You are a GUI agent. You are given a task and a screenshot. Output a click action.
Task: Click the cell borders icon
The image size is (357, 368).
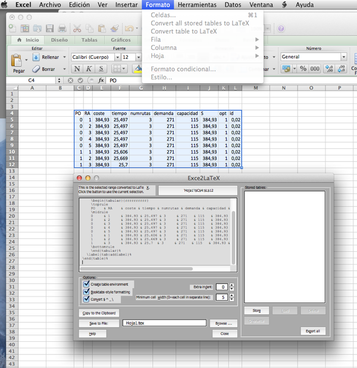click(x=117, y=68)
